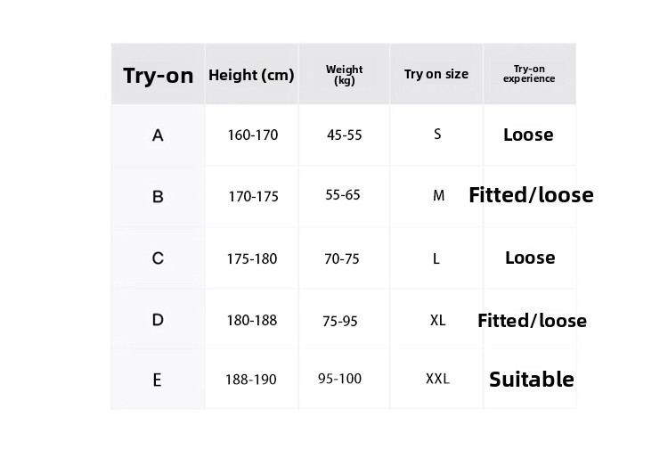Click "Loose" in row C

pyautogui.click(x=530, y=258)
